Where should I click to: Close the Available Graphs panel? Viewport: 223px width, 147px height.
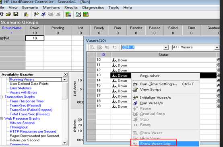(65, 74)
